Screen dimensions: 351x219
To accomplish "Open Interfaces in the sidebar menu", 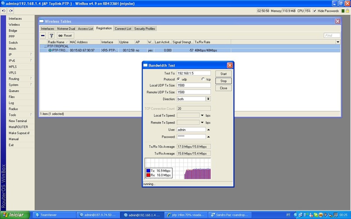I will tap(15, 18).
